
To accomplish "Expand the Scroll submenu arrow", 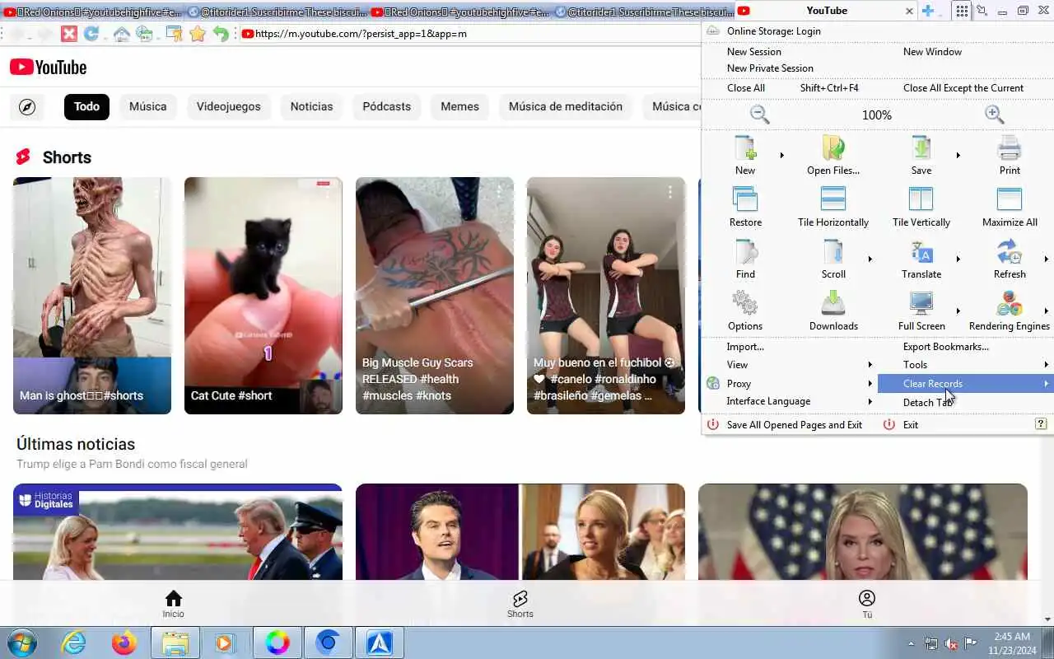I will [870, 259].
